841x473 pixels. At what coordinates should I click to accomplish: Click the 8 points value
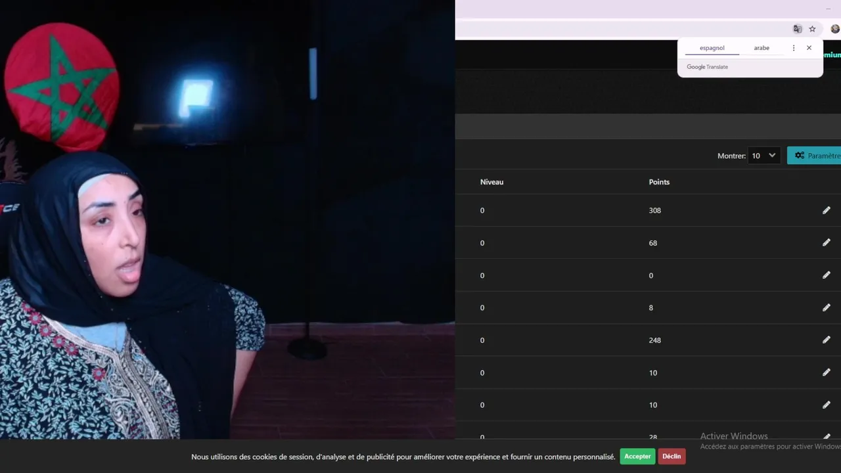(x=651, y=307)
